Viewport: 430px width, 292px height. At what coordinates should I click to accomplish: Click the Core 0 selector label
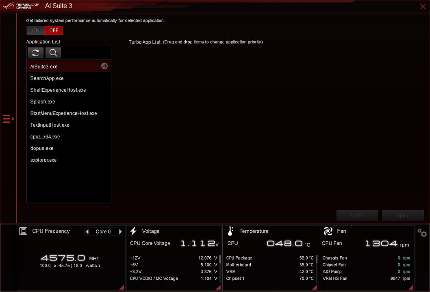coord(103,232)
